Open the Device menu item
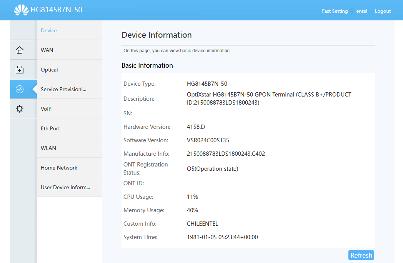 click(x=69, y=30)
